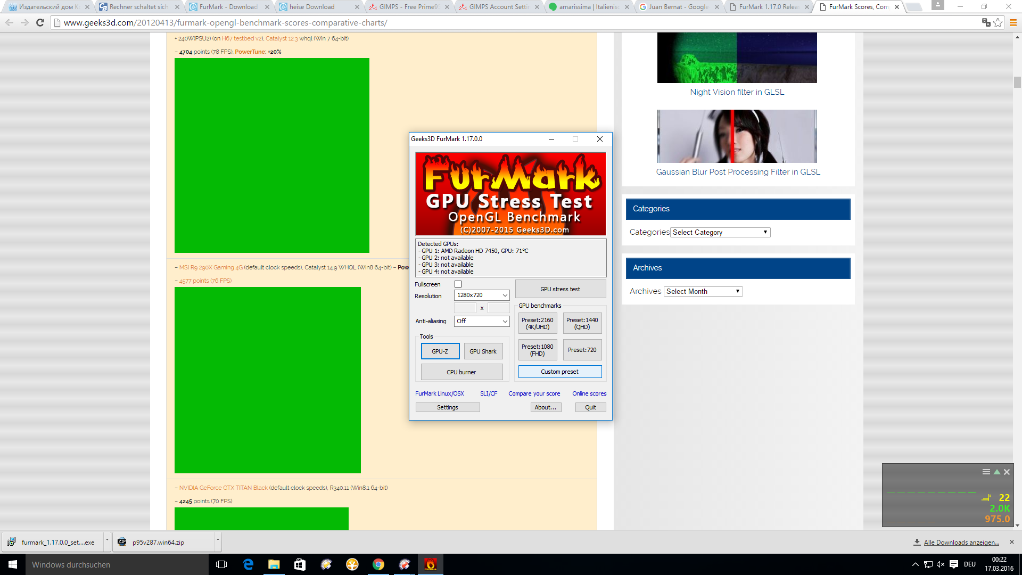Open the Night Vision filter thumbnail
Viewport: 1022px width, 575px height.
737,57
